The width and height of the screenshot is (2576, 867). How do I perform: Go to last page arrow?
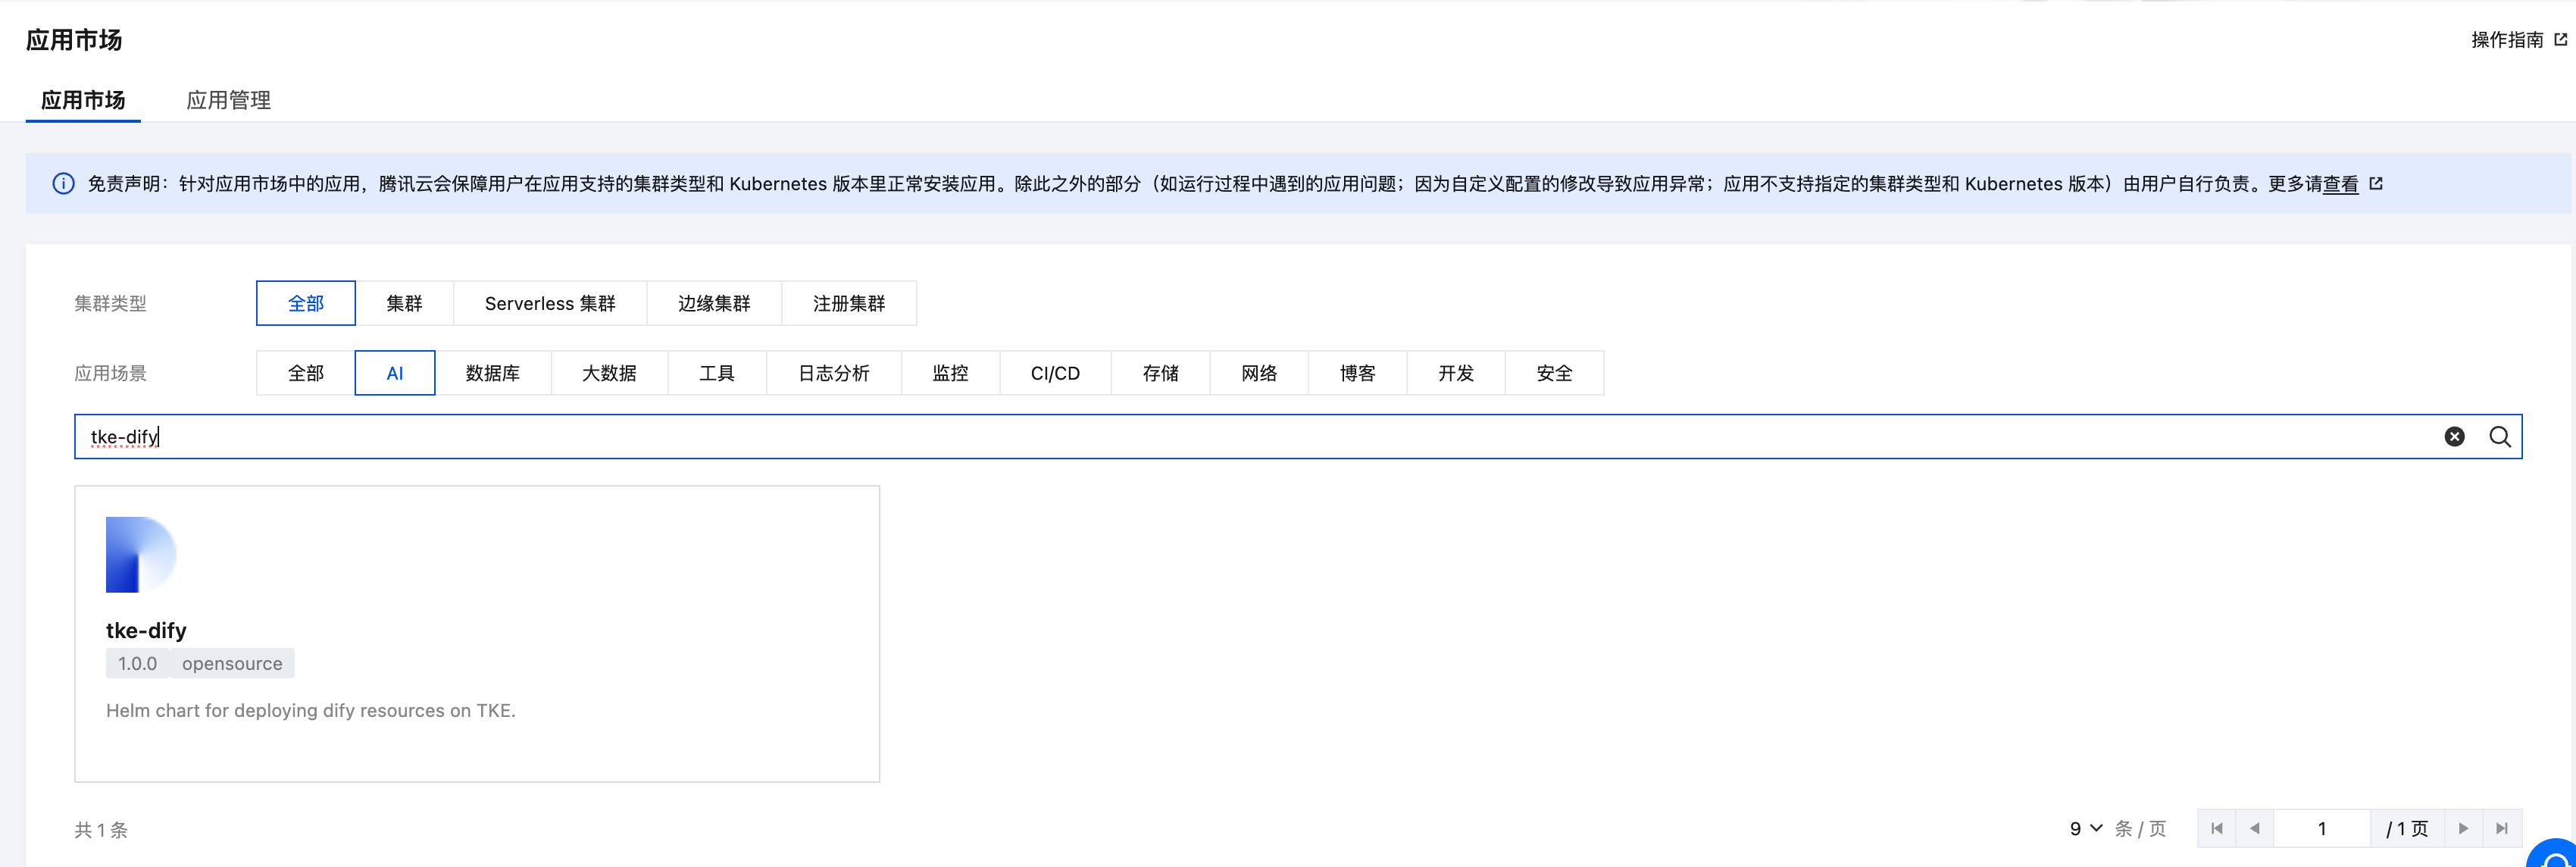[x=2501, y=828]
